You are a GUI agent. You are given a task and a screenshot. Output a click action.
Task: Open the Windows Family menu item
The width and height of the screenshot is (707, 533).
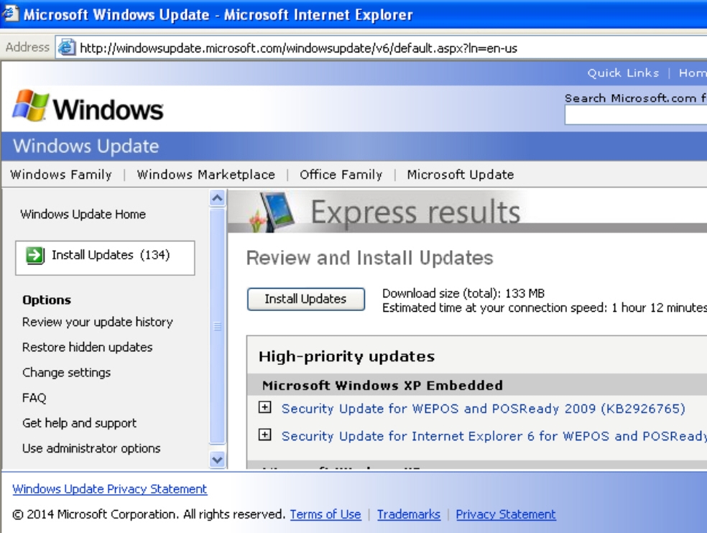pyautogui.click(x=61, y=175)
